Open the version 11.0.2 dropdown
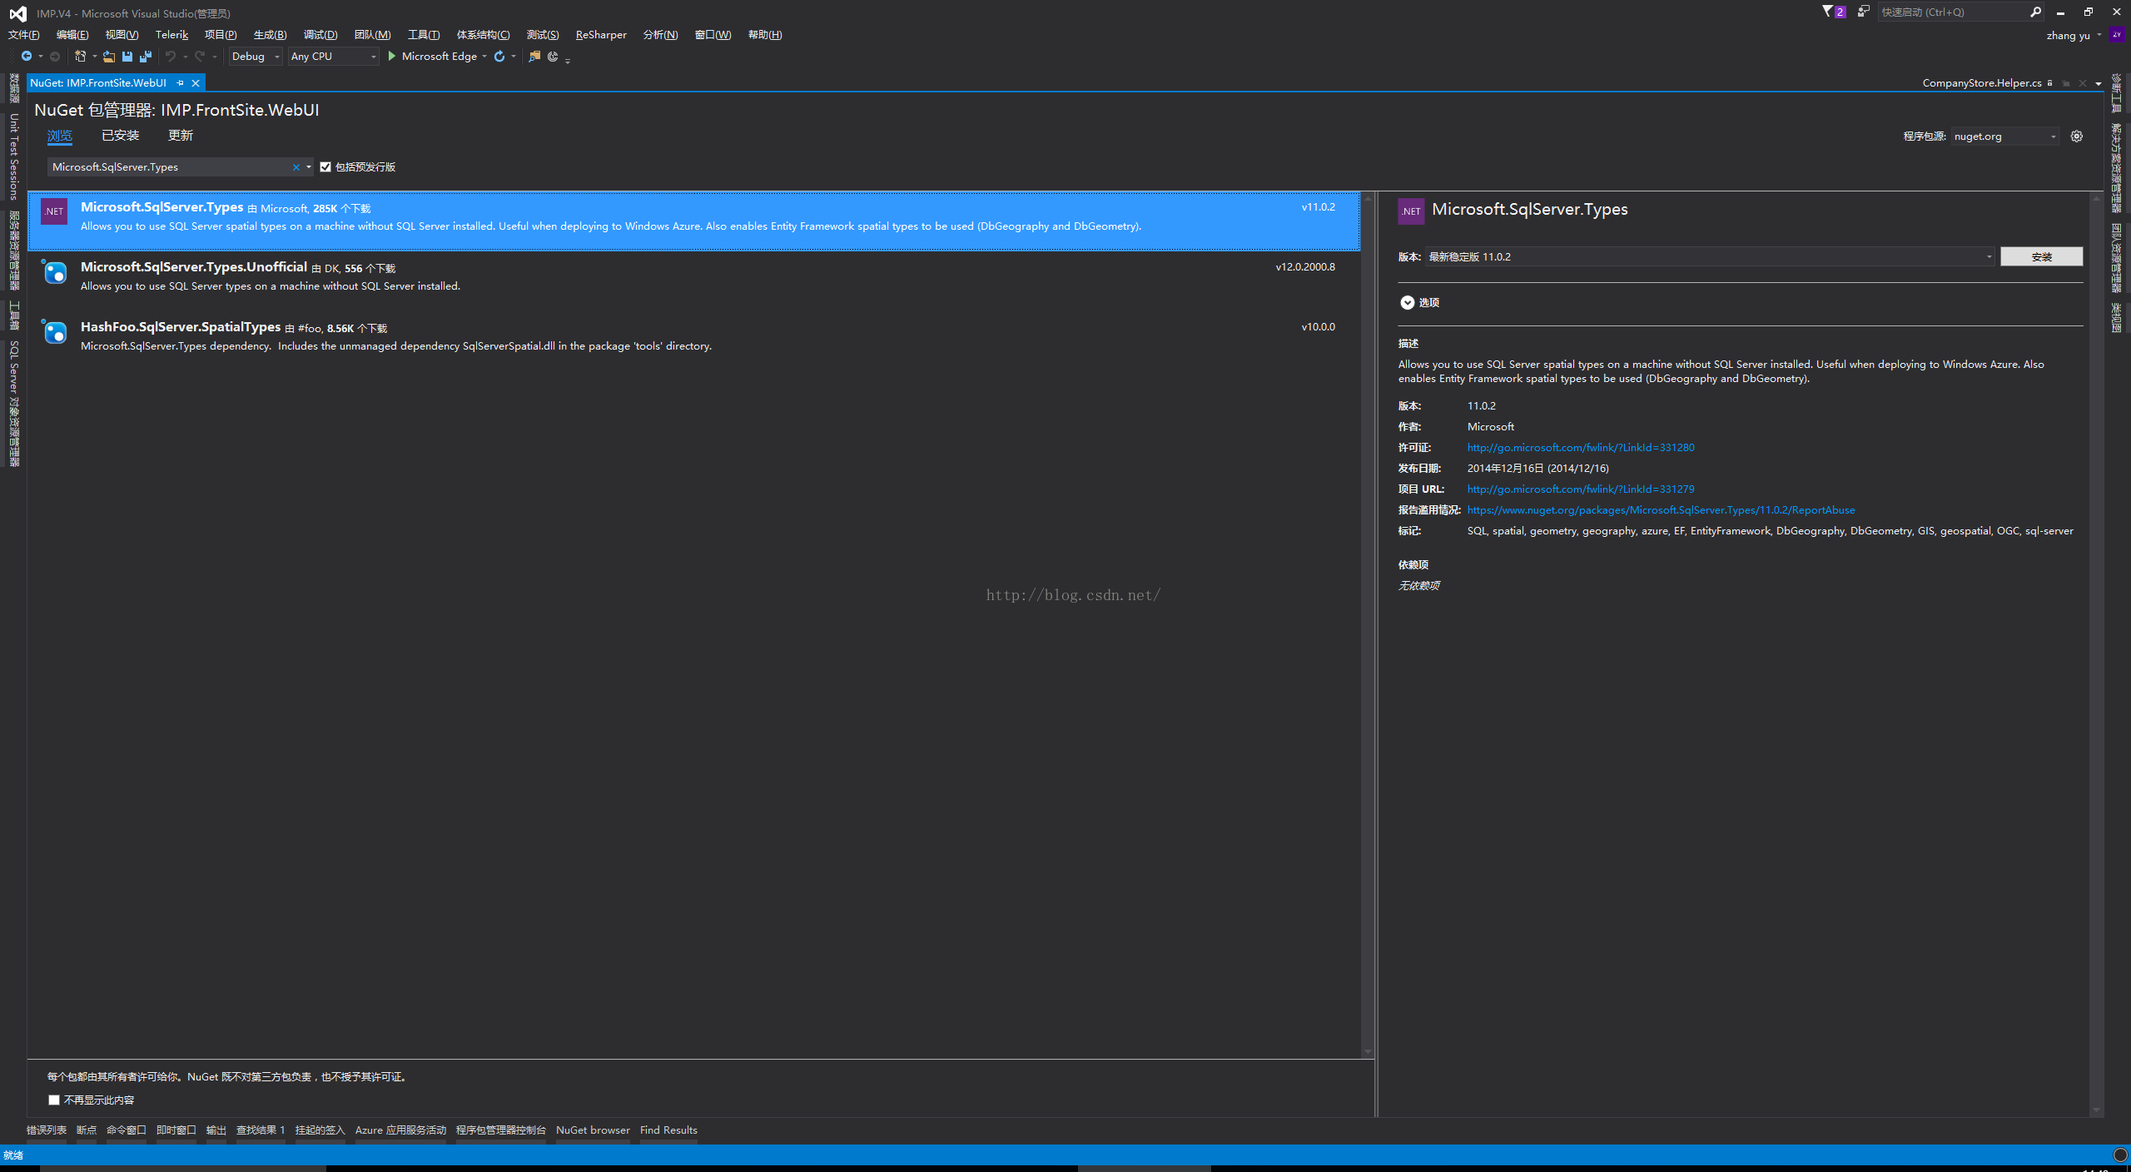 click(1711, 256)
